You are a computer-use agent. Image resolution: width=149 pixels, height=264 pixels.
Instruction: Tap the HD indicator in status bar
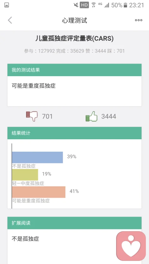point(84,5)
